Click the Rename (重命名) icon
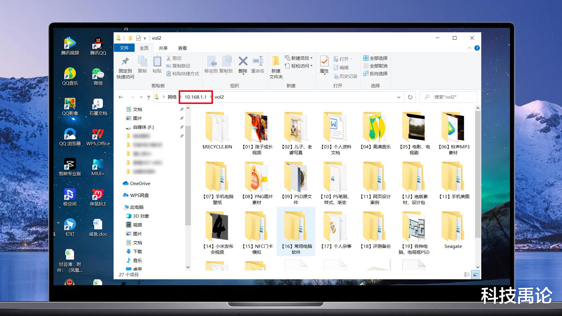 pos(258,61)
